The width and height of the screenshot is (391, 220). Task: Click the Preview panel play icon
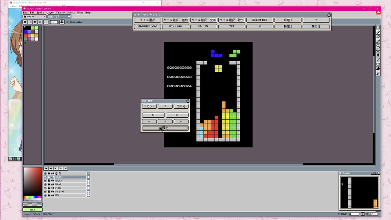click(376, 173)
